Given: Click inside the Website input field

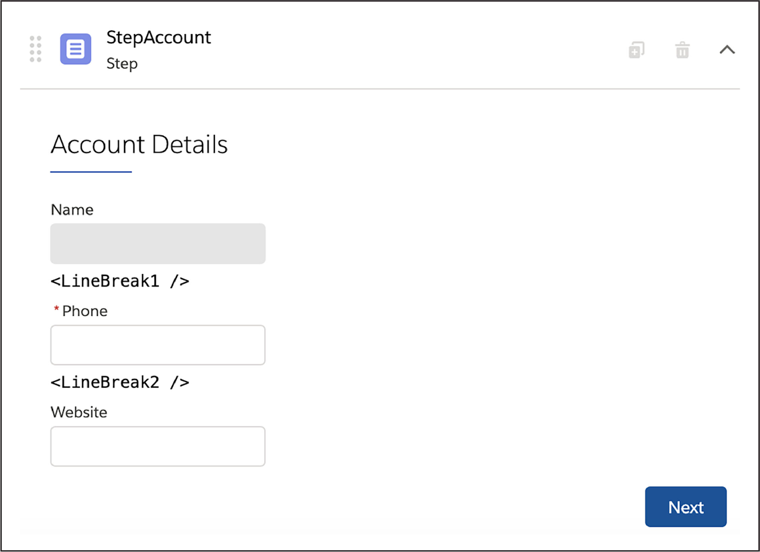Looking at the screenshot, I should click(157, 446).
